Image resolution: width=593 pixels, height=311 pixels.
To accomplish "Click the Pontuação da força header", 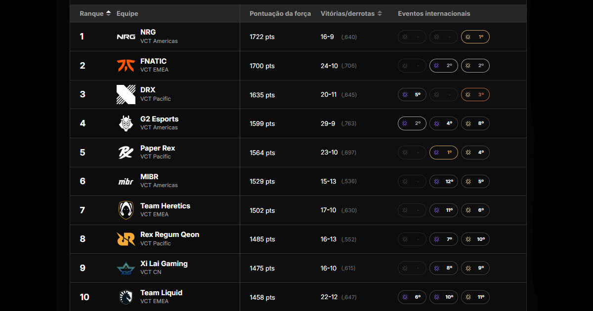I will tap(280, 14).
